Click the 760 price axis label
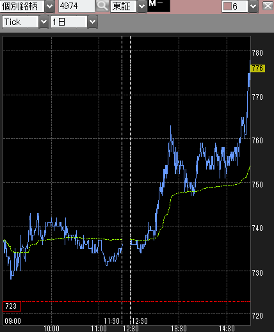This screenshot has width=274, height=332. point(257,141)
